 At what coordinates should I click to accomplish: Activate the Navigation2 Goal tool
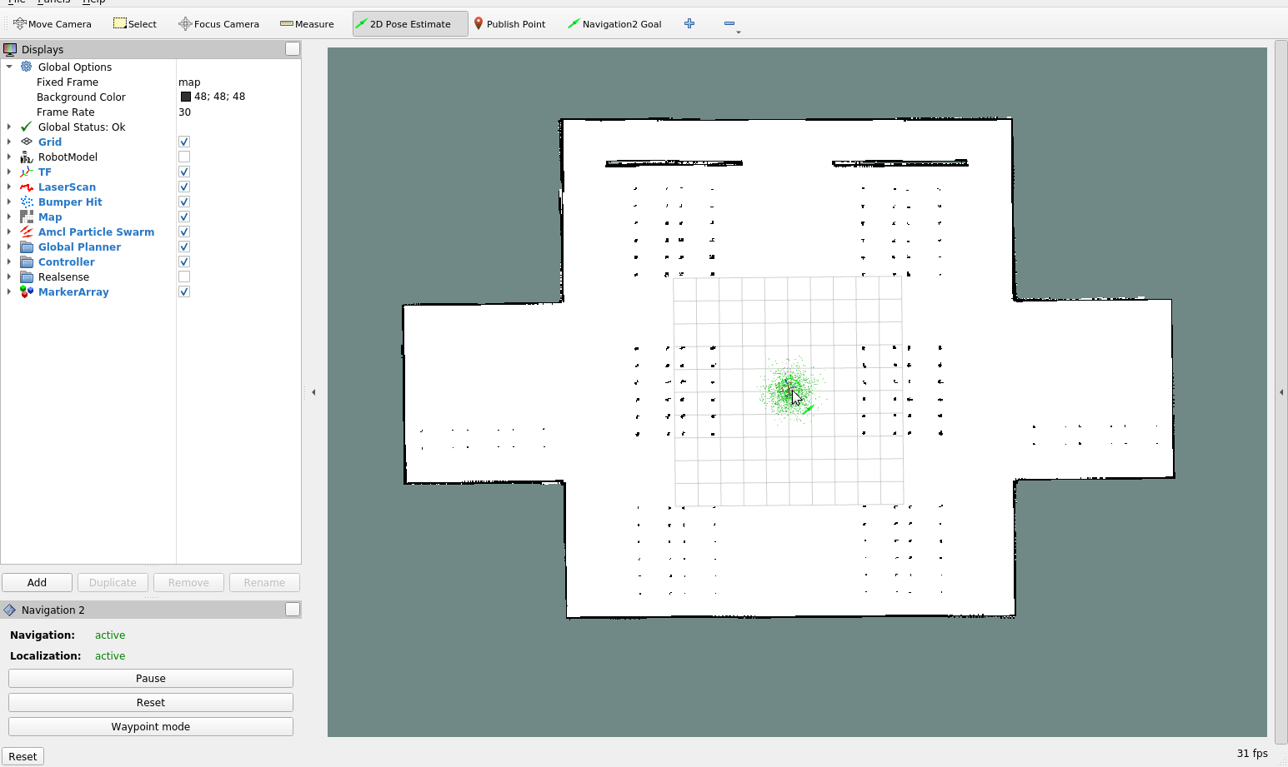(614, 24)
